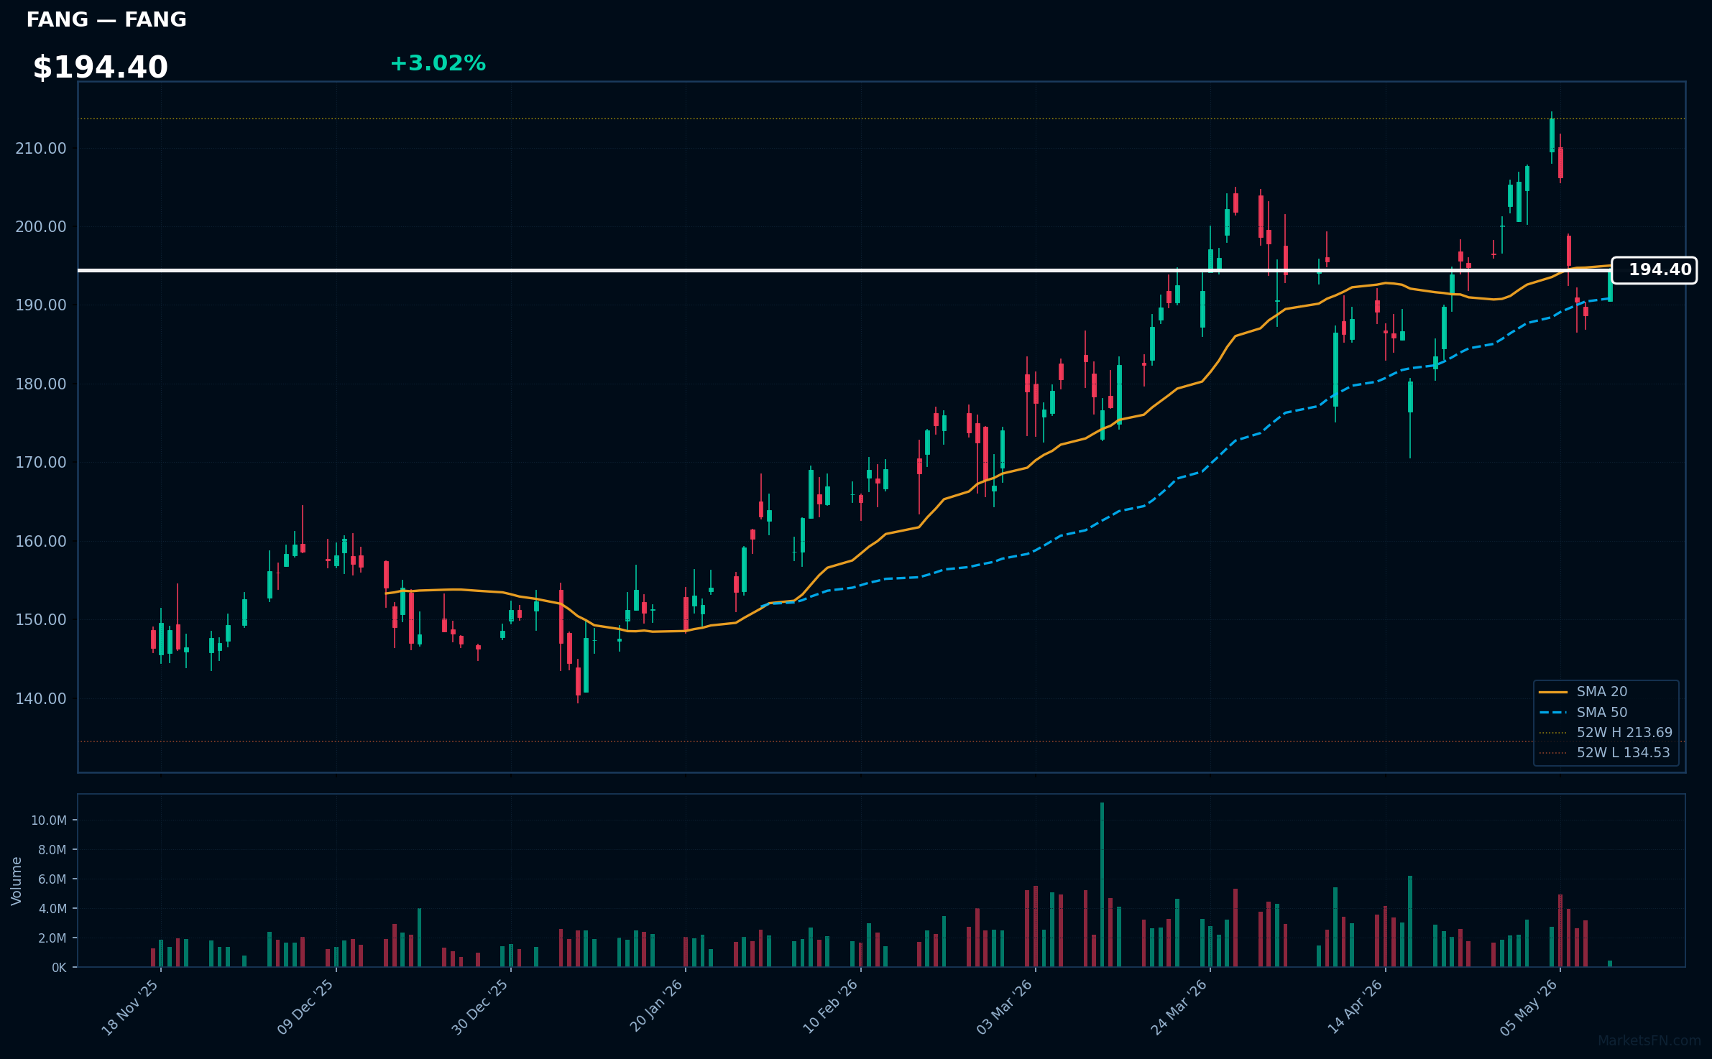Viewport: 1712px width, 1059px height.
Task: Click the 6.0M volume axis label
Action: click(x=52, y=879)
